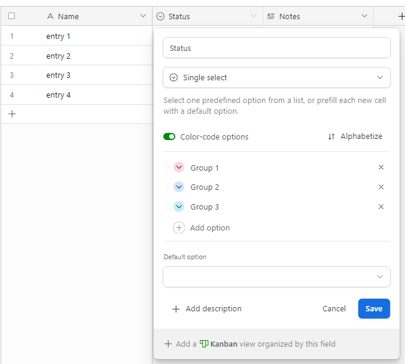The height and width of the screenshot is (364, 405).
Task: Remove the Group 2 option
Action: [x=381, y=187]
